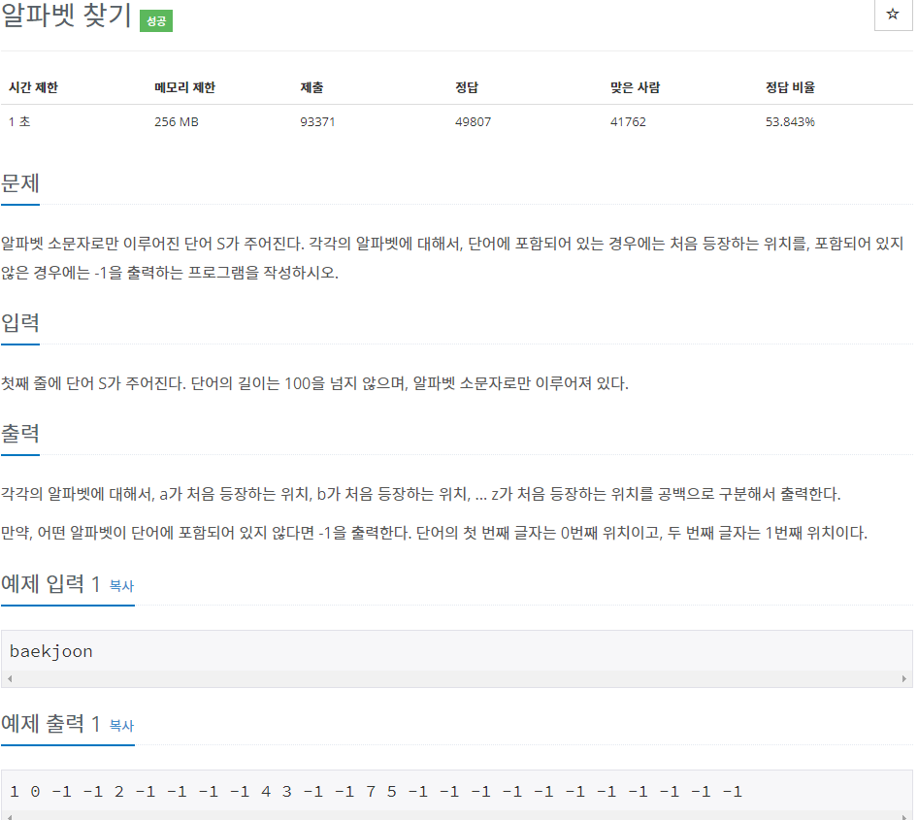Click the 메모리 제한 column header
This screenshot has width=918, height=820.
pos(184,87)
